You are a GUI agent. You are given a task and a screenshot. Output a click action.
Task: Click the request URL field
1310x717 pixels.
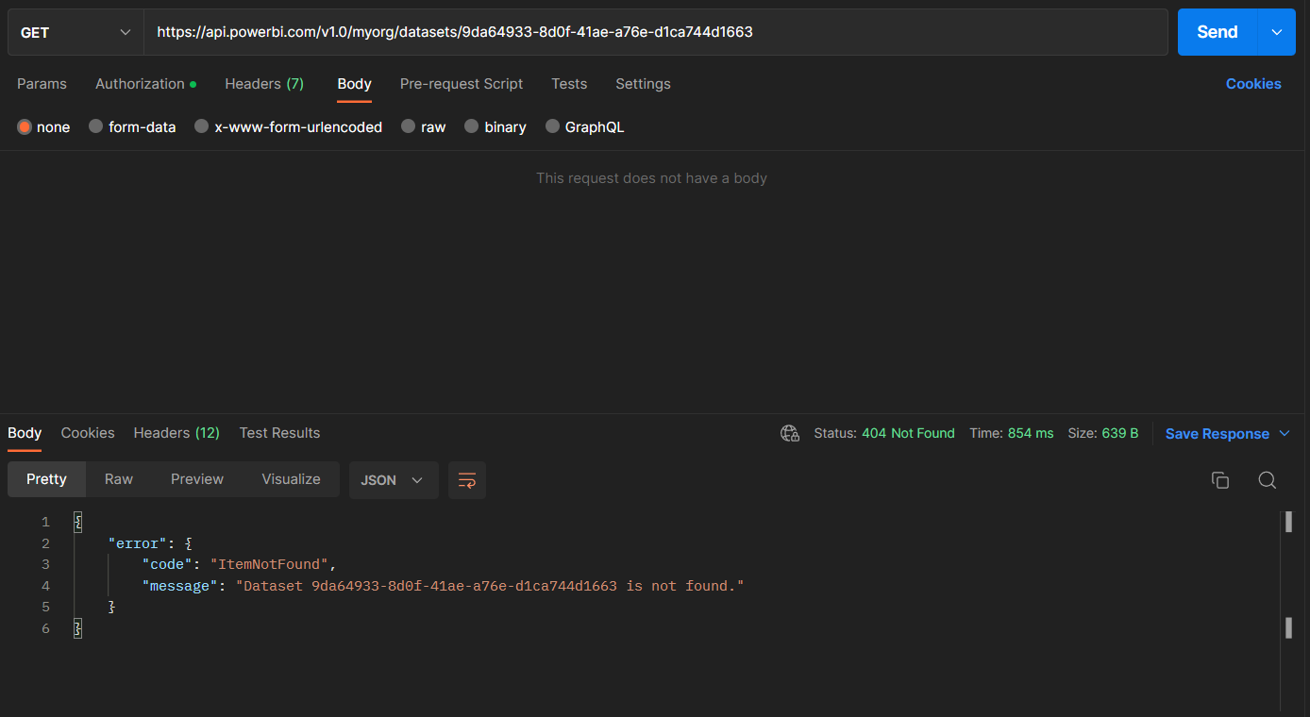point(656,32)
